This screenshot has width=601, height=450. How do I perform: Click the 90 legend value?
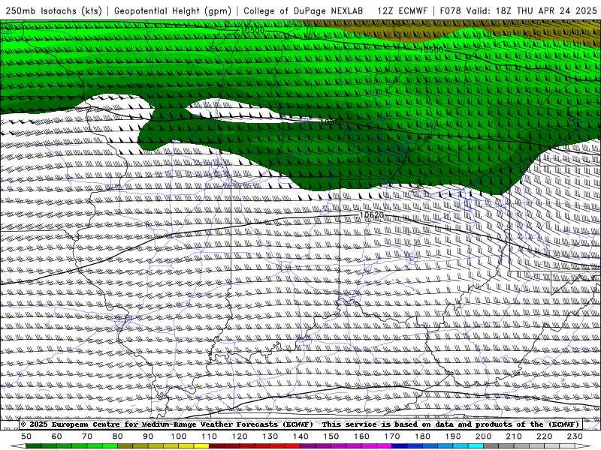point(148,436)
